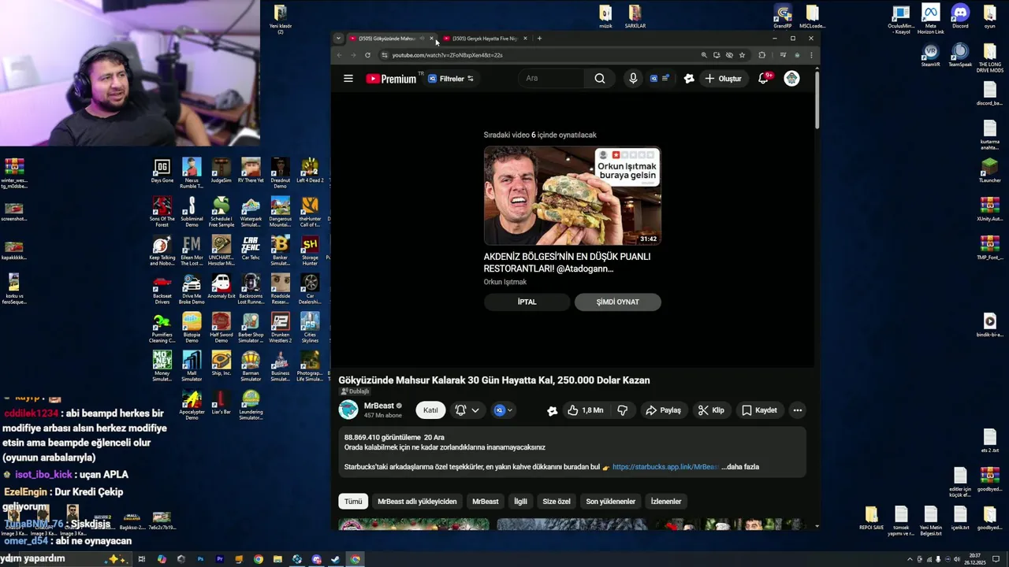
Task: Go to YouTube Premium home logo
Action: pos(392,79)
